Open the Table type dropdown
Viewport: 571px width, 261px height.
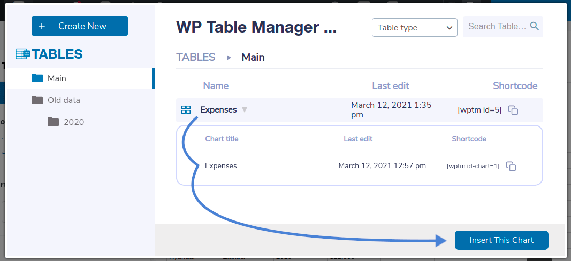(x=415, y=28)
